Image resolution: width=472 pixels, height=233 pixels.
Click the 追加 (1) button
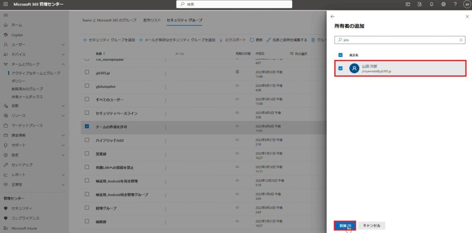pyautogui.click(x=345, y=226)
